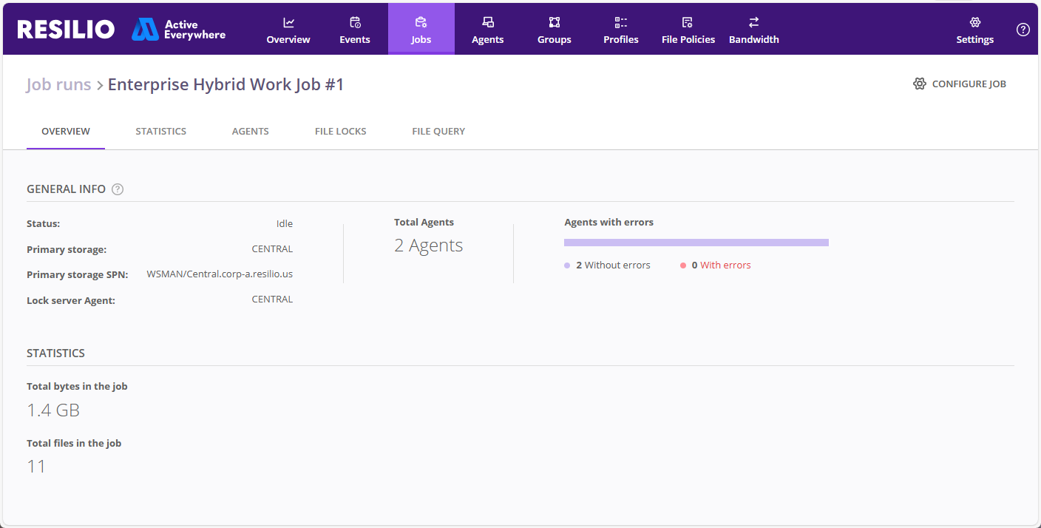Go back to Job runs breadcrumb
Screen dimensions: 1041x528
[58, 84]
